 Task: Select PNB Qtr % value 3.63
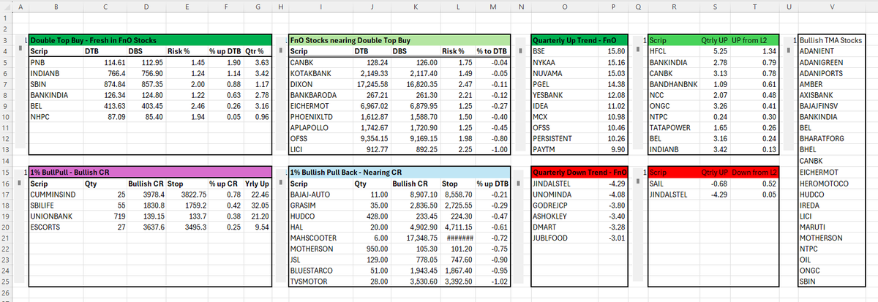[257, 64]
